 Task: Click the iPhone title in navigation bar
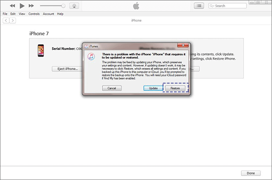(136, 20)
